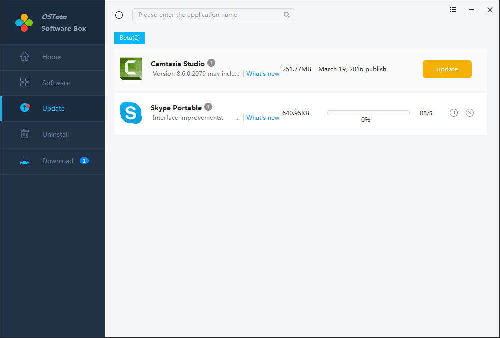This screenshot has height=338, width=500.
Task: Click the 0% progress label
Action: tap(366, 120)
